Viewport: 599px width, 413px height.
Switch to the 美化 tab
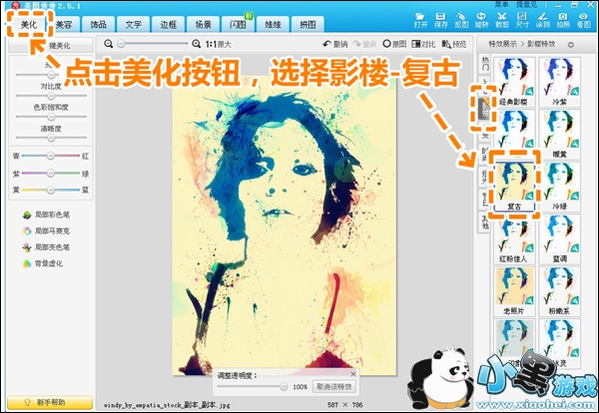pyautogui.click(x=29, y=25)
